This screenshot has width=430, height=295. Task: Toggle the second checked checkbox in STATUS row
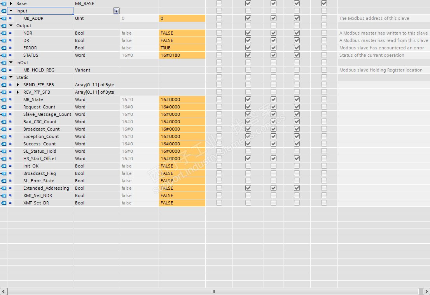(x=273, y=55)
